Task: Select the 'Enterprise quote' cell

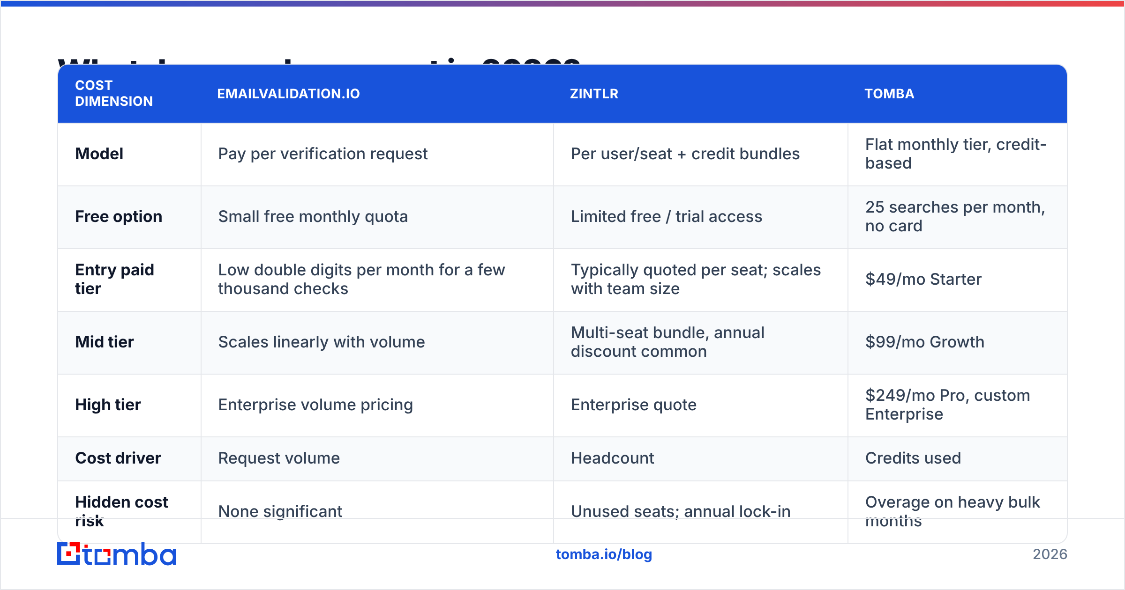Action: 701,405
